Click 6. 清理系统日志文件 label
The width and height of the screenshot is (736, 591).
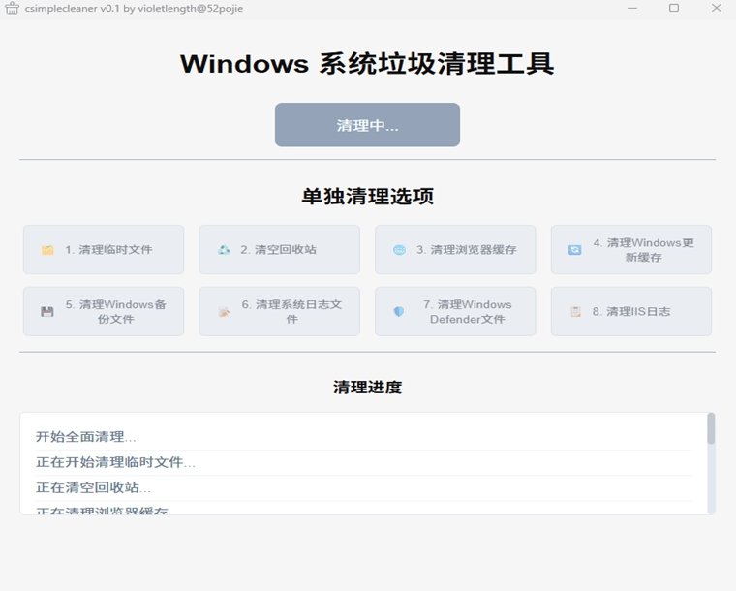pyautogui.click(x=291, y=311)
